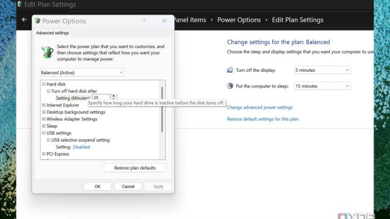390x219 pixels.
Task: Select the Advanced settings tab
Action: tap(52, 33)
